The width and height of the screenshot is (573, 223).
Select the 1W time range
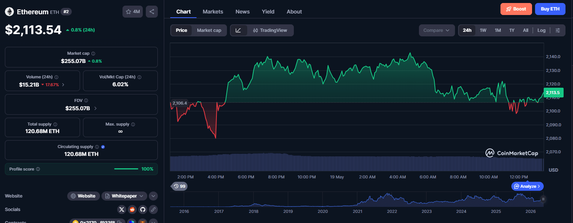(x=483, y=30)
